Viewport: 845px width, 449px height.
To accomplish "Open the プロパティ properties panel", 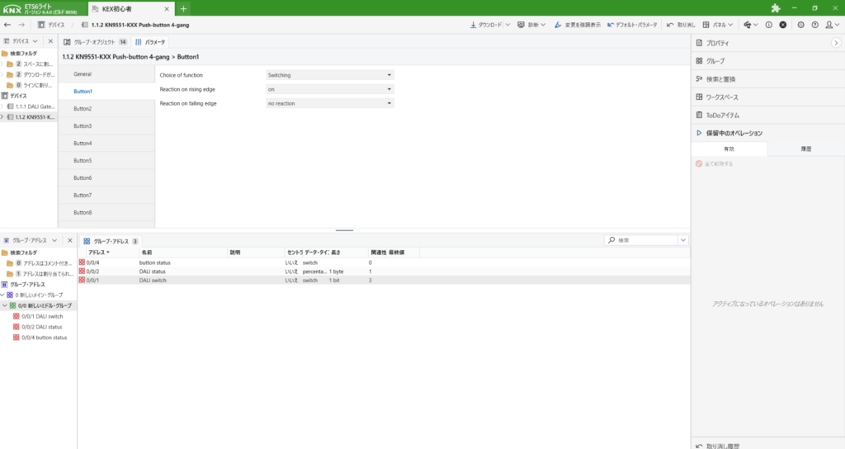I will (x=716, y=43).
